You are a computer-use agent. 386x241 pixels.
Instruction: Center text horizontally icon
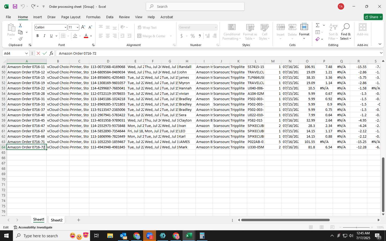click(108, 36)
